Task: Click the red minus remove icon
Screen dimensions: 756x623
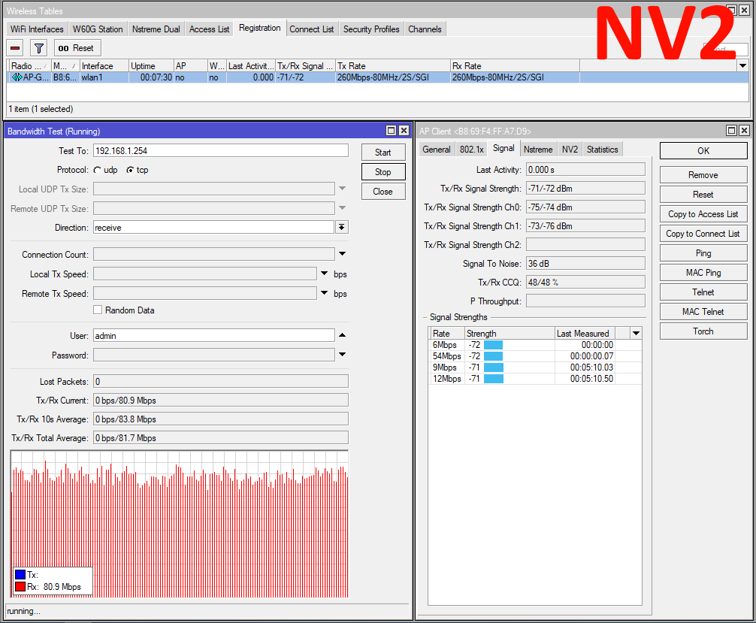Action: 16,48
